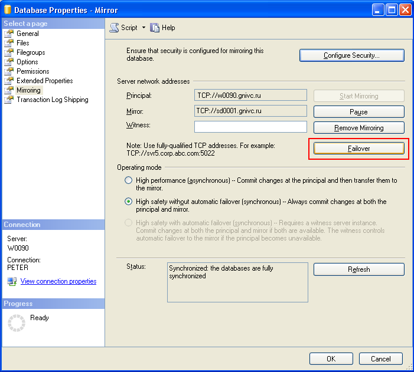Open the Extended Properties page
The height and width of the screenshot is (372, 414).
(x=45, y=81)
